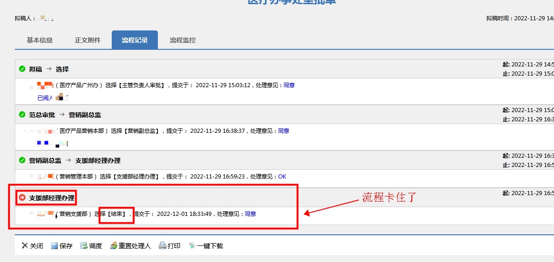Image resolution: width=554 pixels, height=262 pixels.
Task: Click 【支援部经理办理】 selection text
Action: [136, 177]
